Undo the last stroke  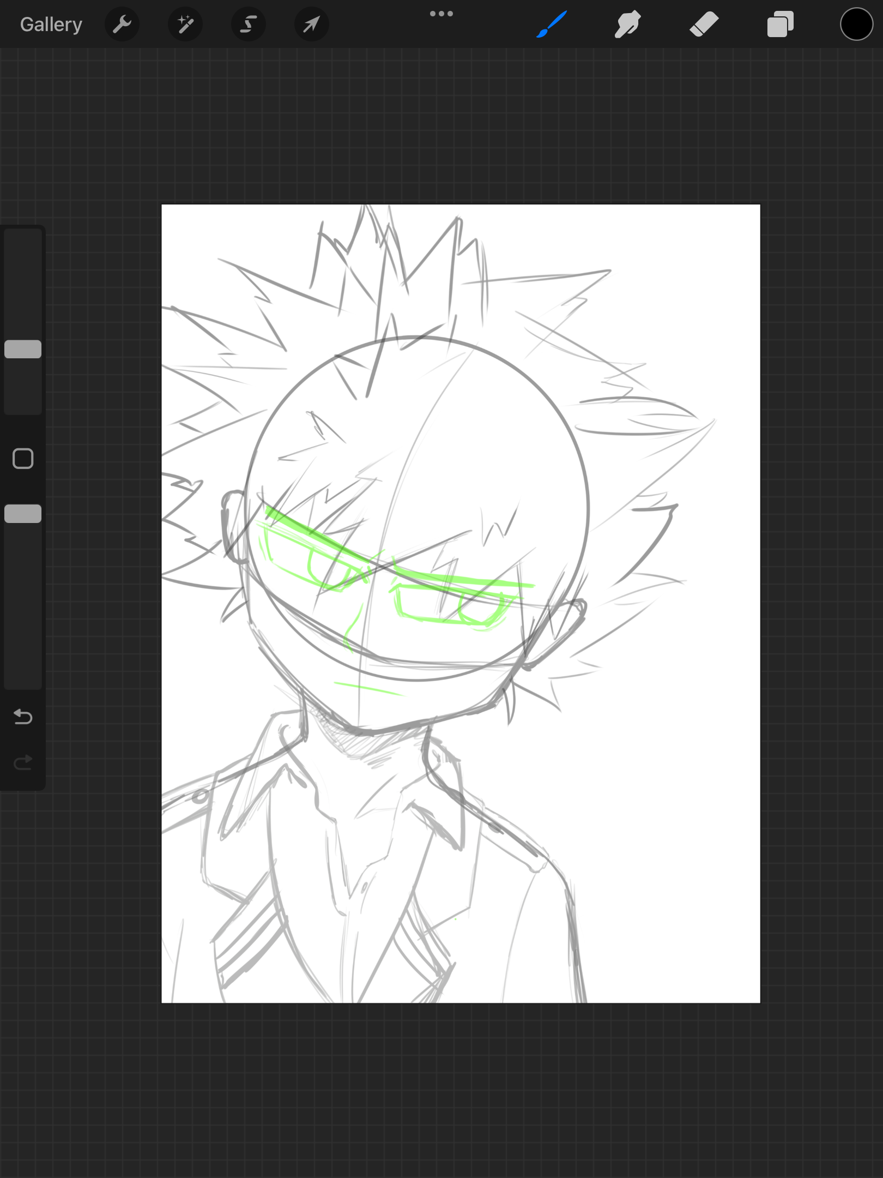point(23,717)
